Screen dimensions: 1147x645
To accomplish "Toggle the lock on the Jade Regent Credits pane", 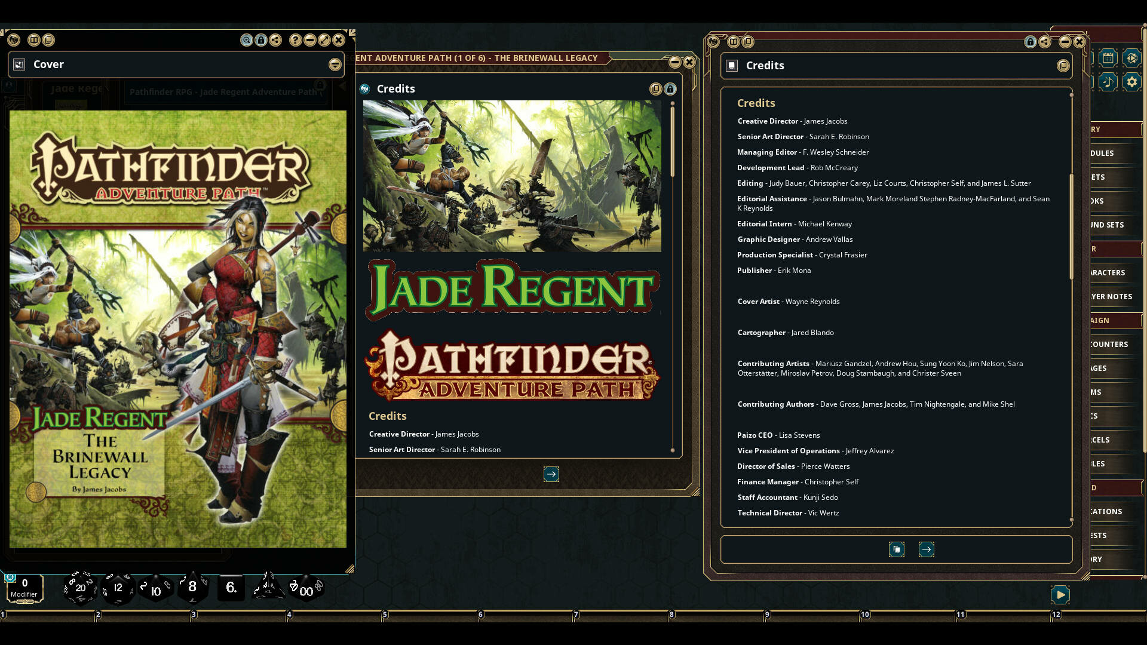I will point(671,88).
